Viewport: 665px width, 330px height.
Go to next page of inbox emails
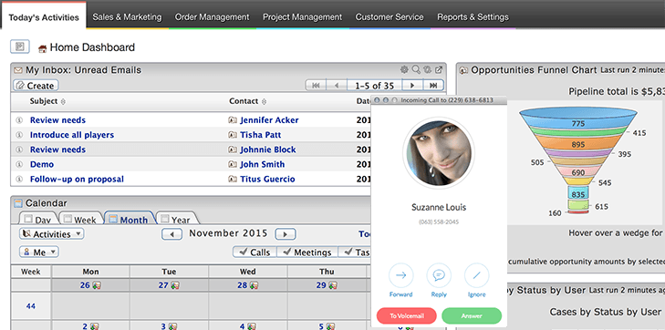[x=412, y=86]
